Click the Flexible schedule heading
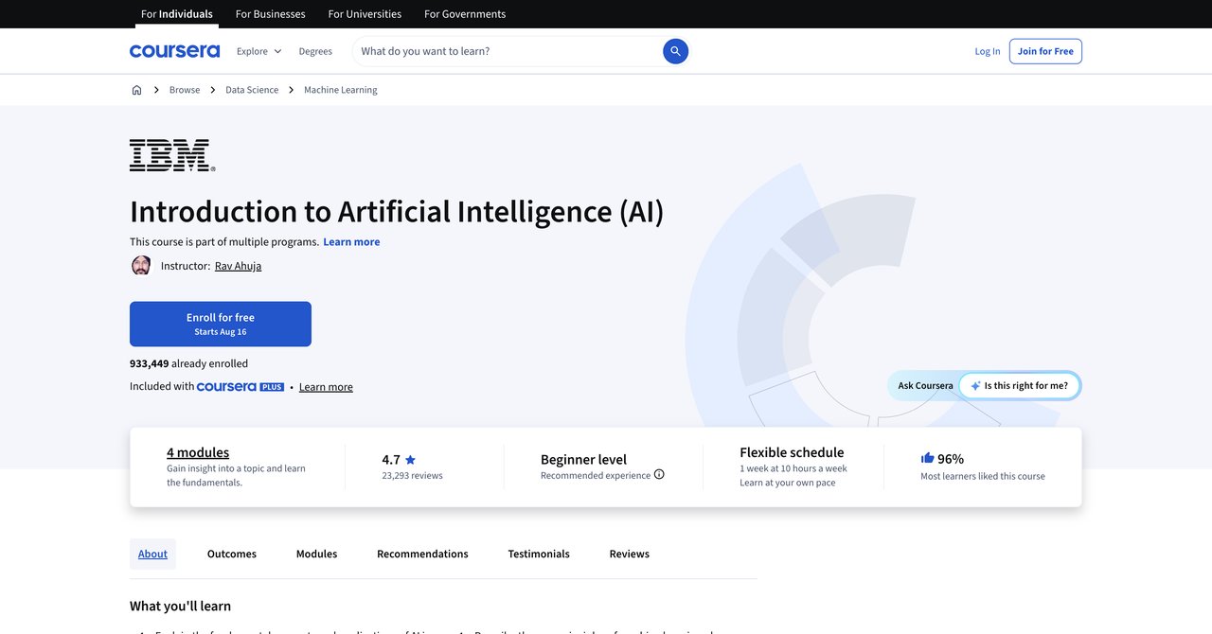Screen dimensions: 1212x634 (792, 452)
